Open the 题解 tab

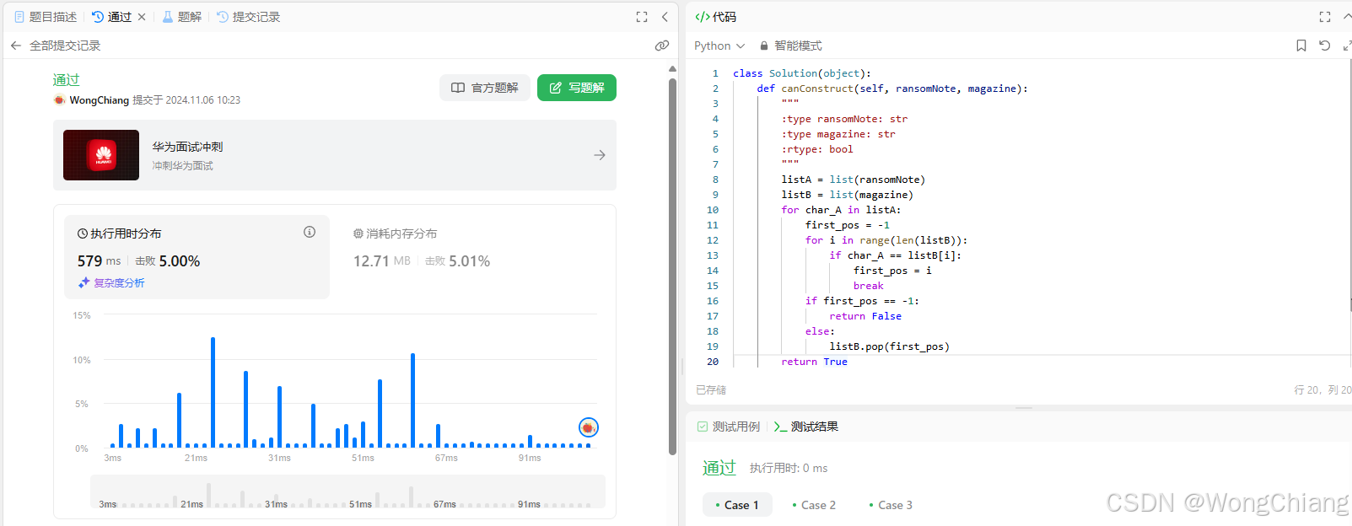(181, 17)
